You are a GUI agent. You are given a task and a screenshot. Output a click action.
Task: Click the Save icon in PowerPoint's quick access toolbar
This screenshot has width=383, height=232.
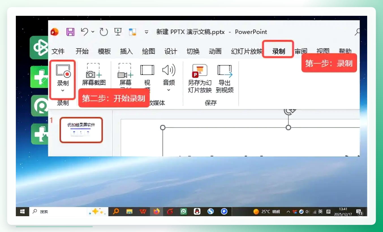tap(70, 32)
